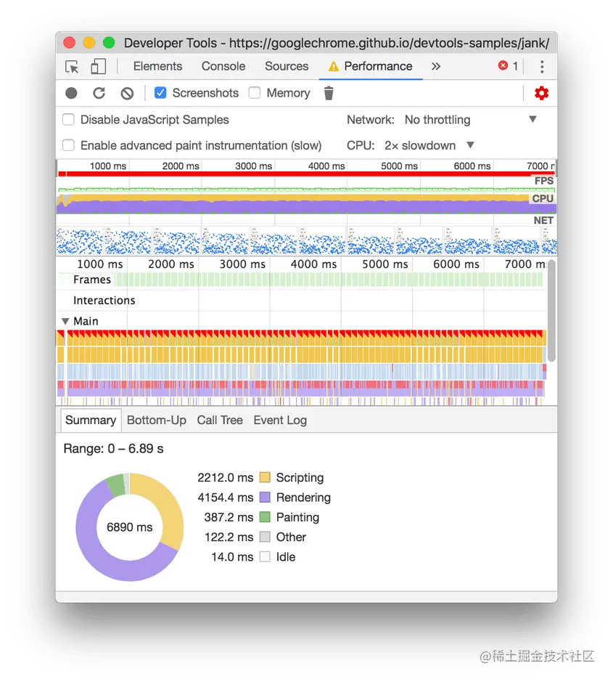Open the Network throttling dropdown

(x=471, y=120)
